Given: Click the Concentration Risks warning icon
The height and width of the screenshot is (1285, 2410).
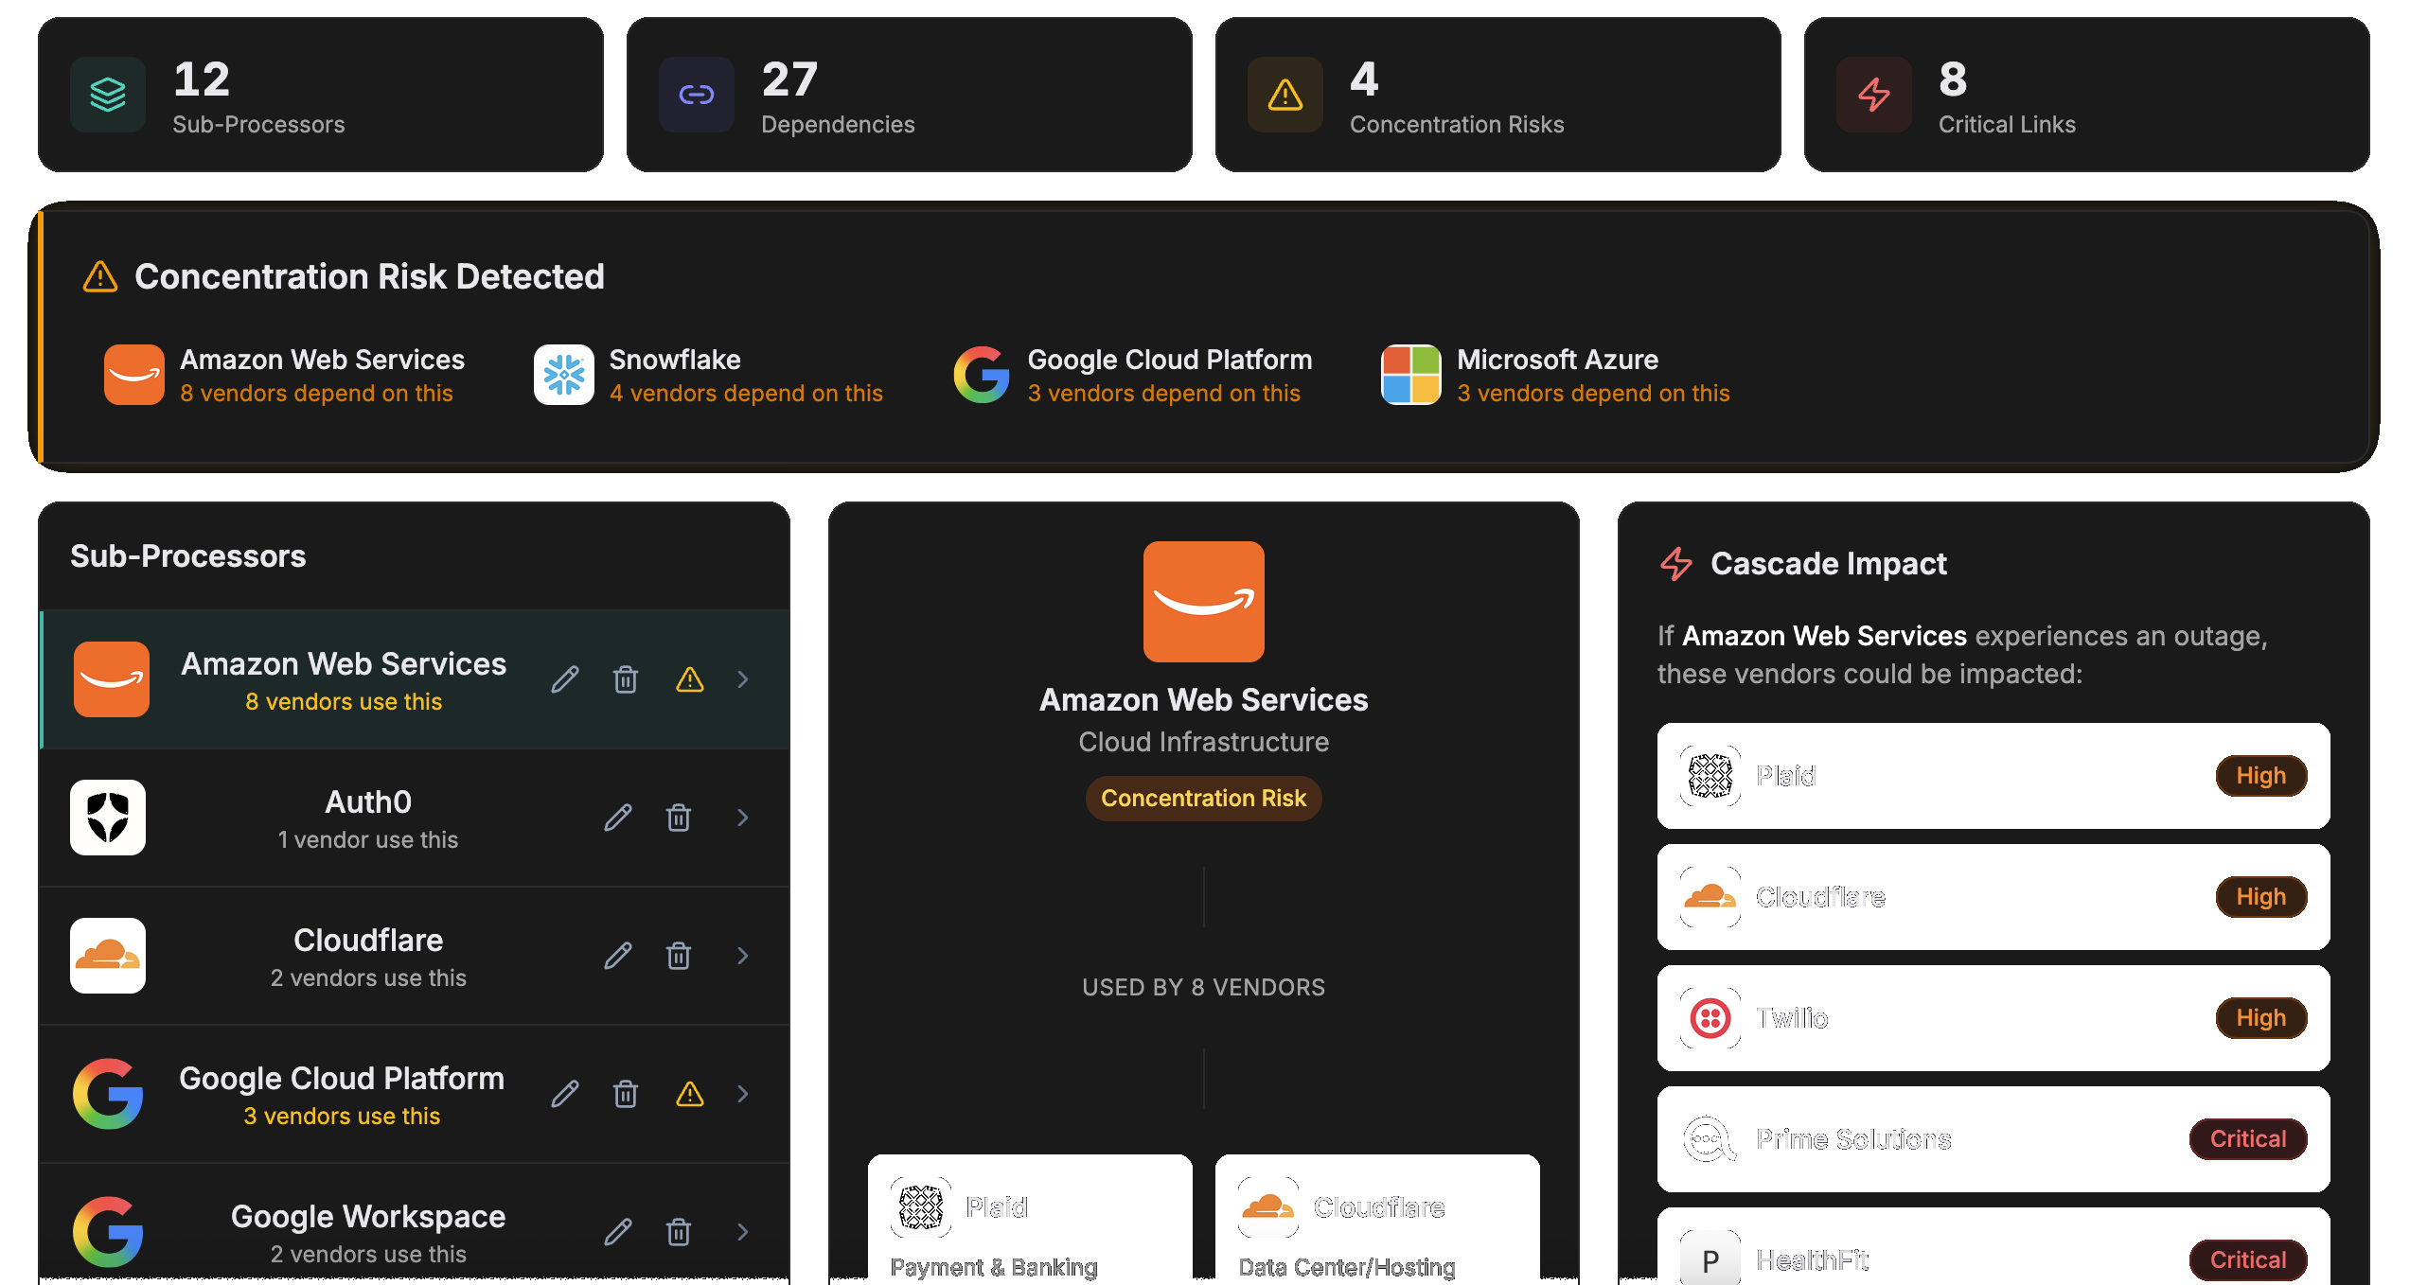Looking at the screenshot, I should (x=1285, y=95).
